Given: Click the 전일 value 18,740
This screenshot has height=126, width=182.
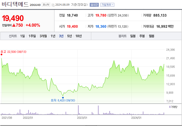Looking at the screenshot, I should click(x=72, y=16).
